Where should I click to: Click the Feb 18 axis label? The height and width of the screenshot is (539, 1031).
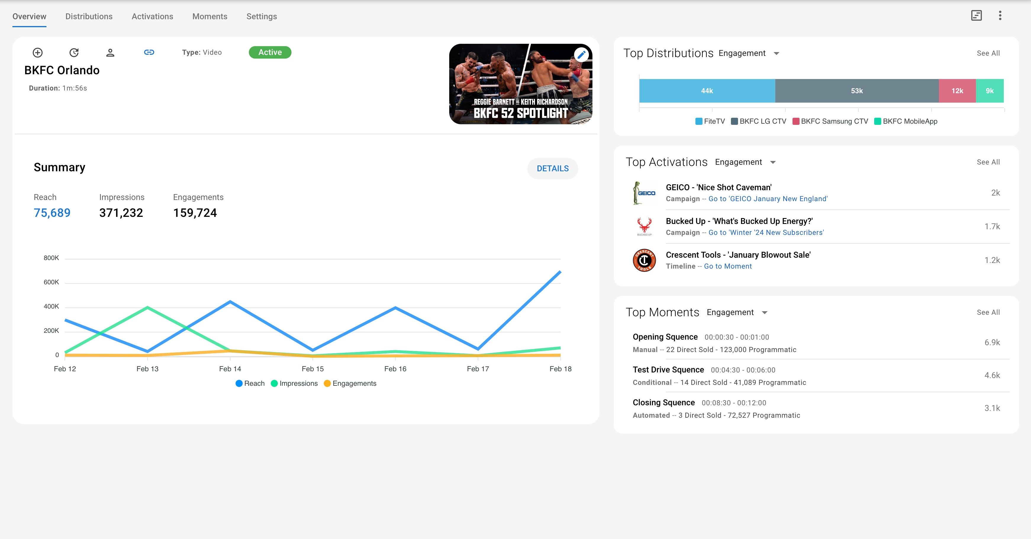(560, 369)
